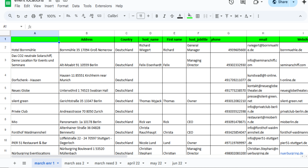
Task: Open the comments panel icon
Action: click(x=244, y=2)
